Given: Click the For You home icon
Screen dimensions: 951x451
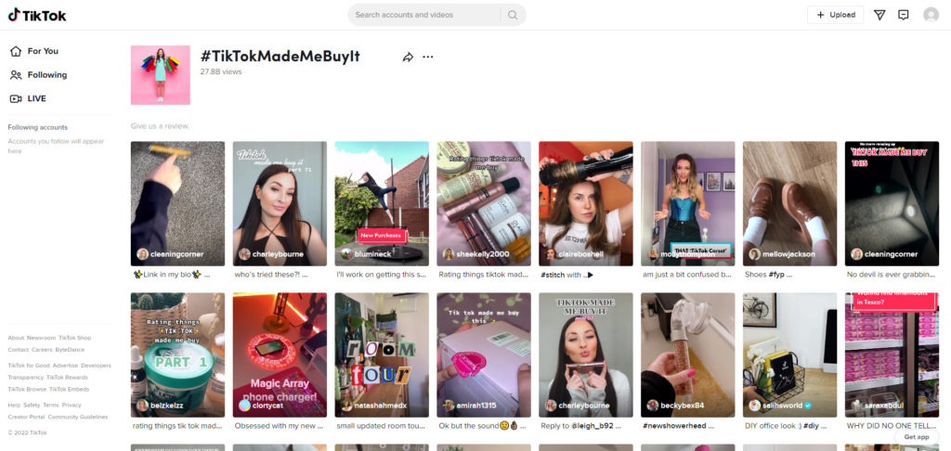Looking at the screenshot, I should click(16, 52).
